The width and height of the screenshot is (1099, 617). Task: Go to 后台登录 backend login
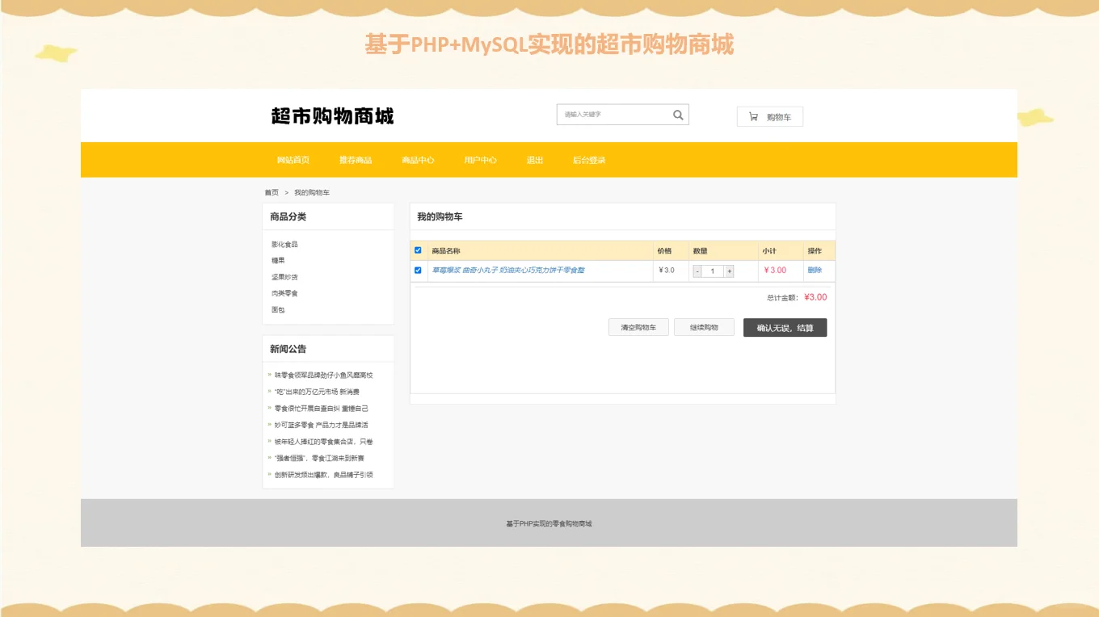(589, 159)
